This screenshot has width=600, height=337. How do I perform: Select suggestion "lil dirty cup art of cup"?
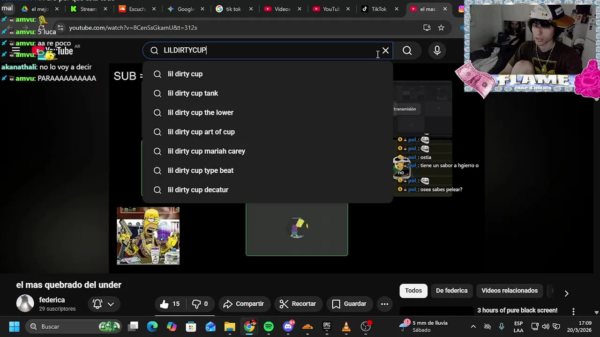click(268, 132)
